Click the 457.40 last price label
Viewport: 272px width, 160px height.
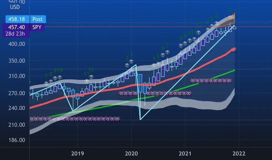pyautogui.click(x=16, y=27)
